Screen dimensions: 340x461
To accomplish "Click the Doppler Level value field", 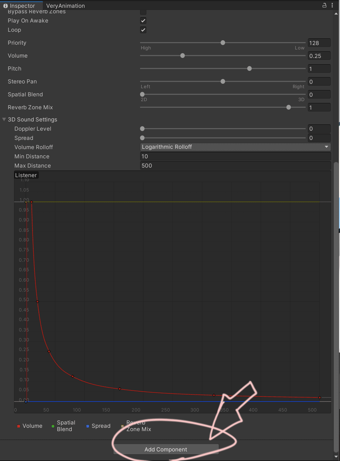I will pyautogui.click(x=319, y=129).
